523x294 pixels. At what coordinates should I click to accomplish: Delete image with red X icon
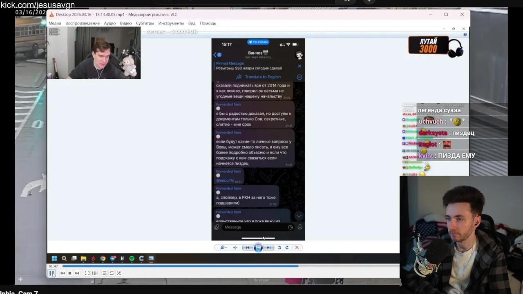click(297, 247)
